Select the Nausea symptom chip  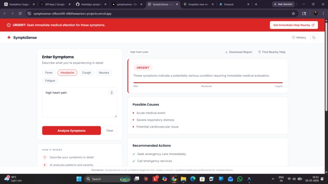(x=104, y=73)
